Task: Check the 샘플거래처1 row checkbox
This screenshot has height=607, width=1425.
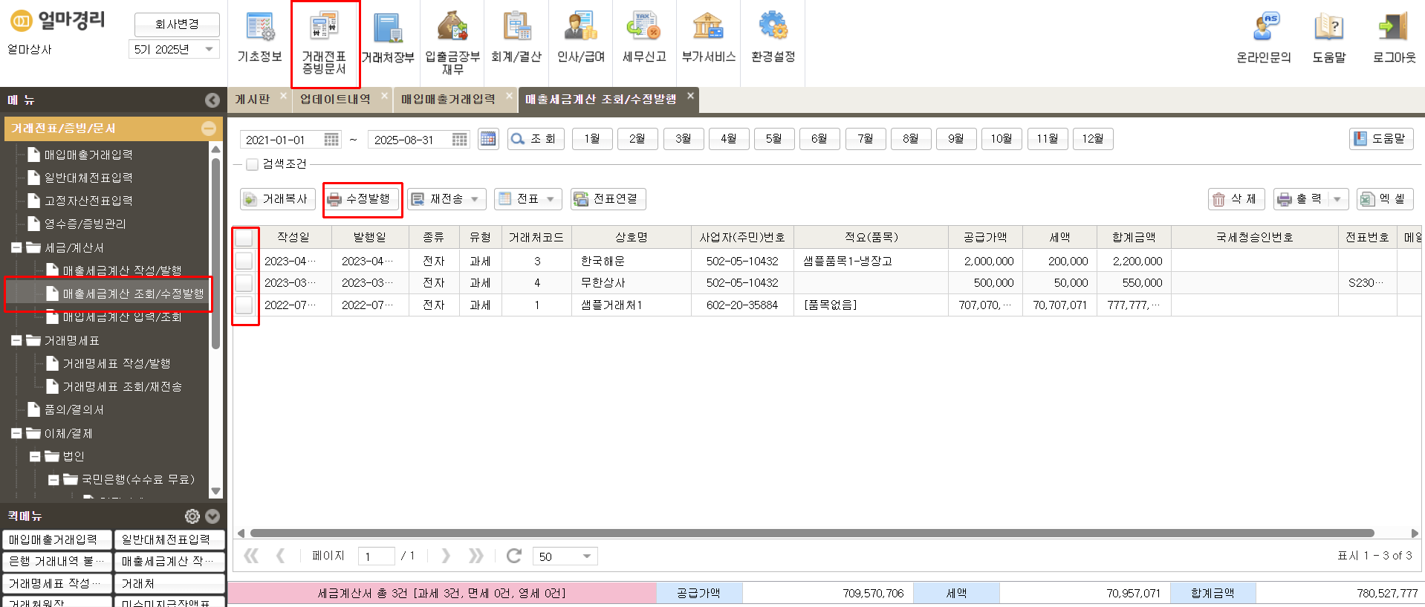Action: tap(244, 305)
